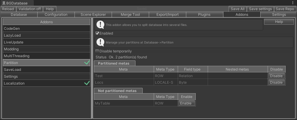This screenshot has height=120, width=297.
Task: Click the vertical splitter beside the Addons list
Action: 92,68
